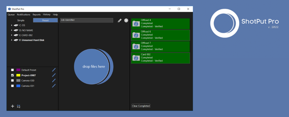Image resolution: width=289 pixels, height=117 pixels.
Task: Open info icon for Offload 4
Action: point(136,24)
